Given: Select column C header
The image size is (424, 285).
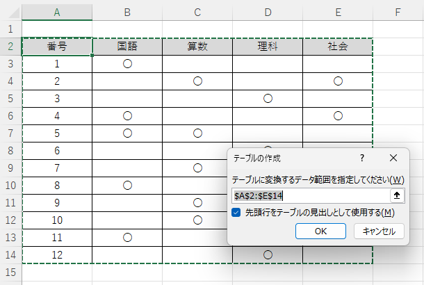Looking at the screenshot, I should (197, 12).
